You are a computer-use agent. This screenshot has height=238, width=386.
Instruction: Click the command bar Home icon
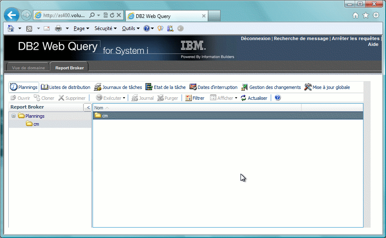point(11,28)
